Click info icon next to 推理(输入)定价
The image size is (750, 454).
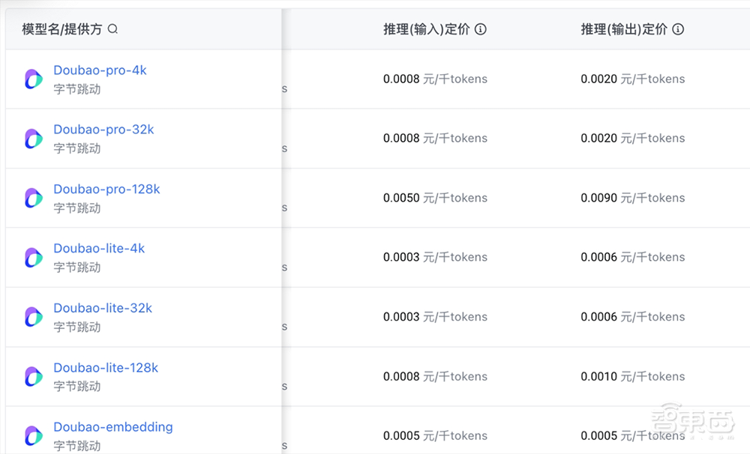tap(481, 29)
